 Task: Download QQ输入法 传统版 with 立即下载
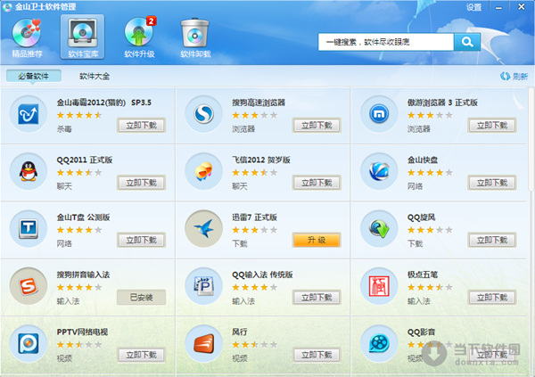pyautogui.click(x=317, y=297)
